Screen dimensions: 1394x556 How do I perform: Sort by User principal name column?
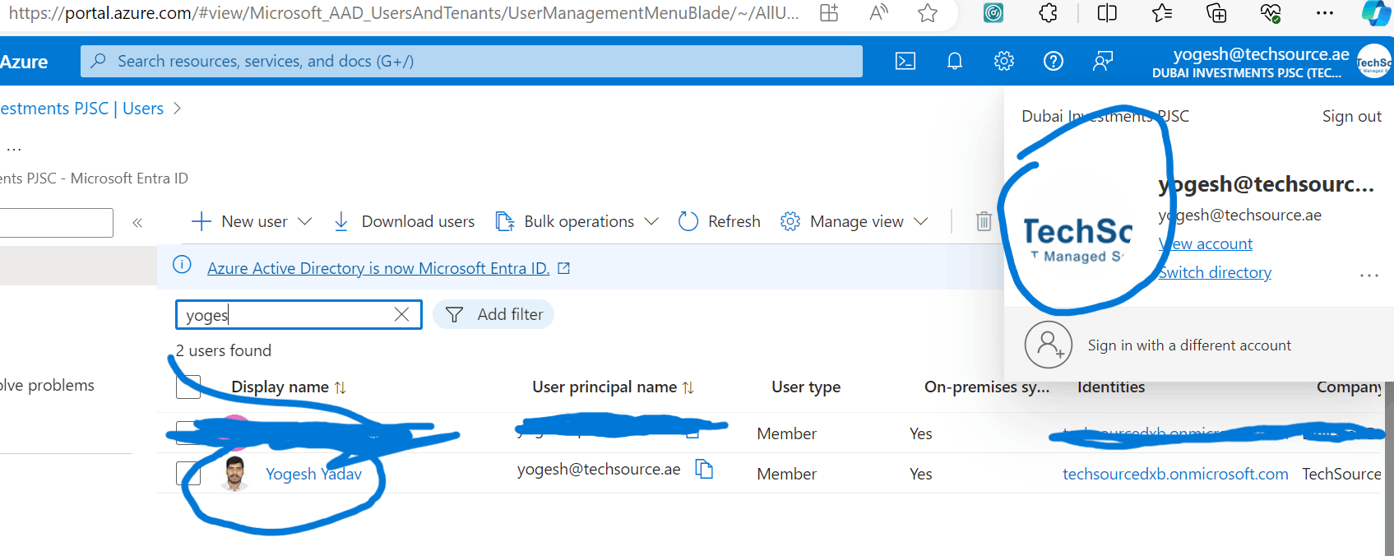click(x=614, y=387)
